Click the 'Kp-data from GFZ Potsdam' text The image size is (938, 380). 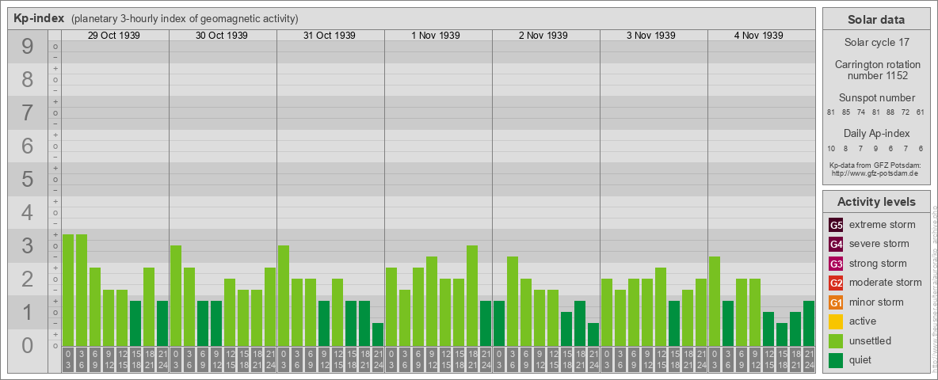[875, 165]
